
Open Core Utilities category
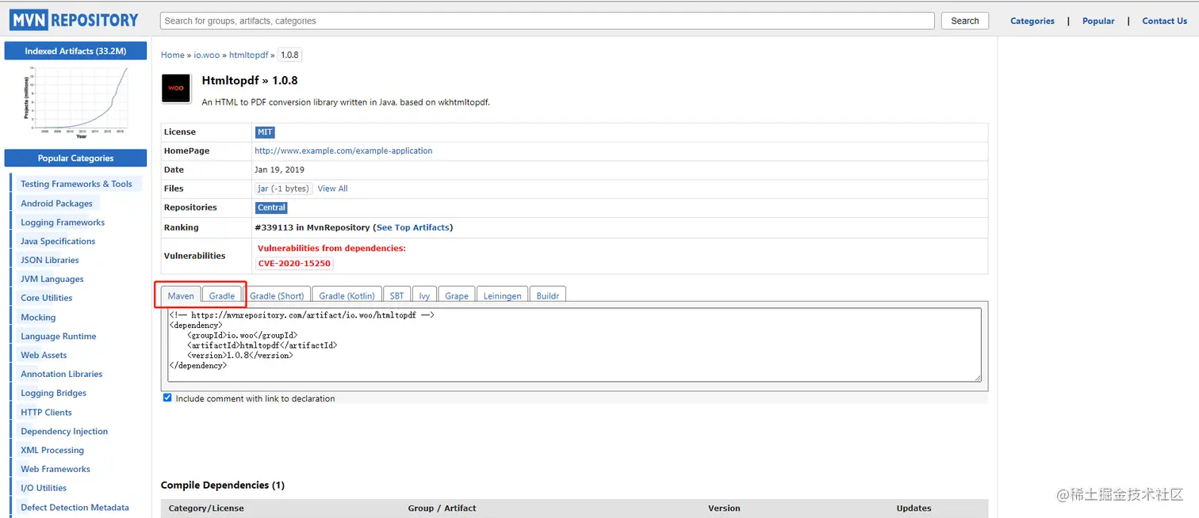click(47, 298)
